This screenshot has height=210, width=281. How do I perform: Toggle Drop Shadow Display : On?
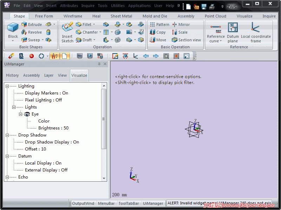[x=52, y=142]
